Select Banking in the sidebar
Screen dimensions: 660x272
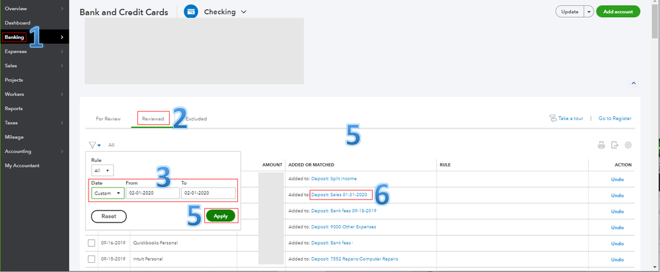15,38
